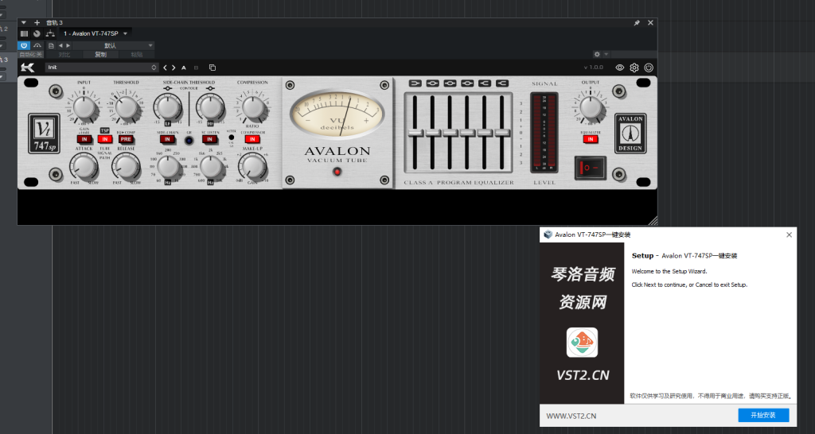Click the INPUT knob
The image size is (815, 434).
(84, 107)
